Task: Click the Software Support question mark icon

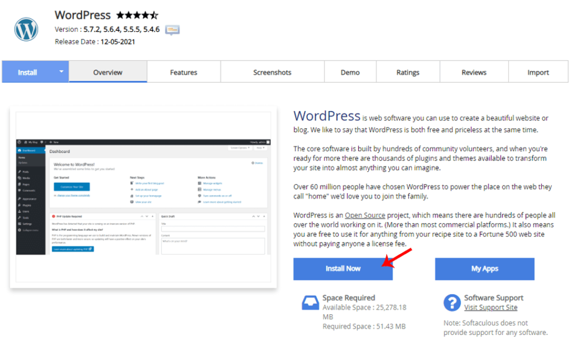Action: (x=452, y=302)
